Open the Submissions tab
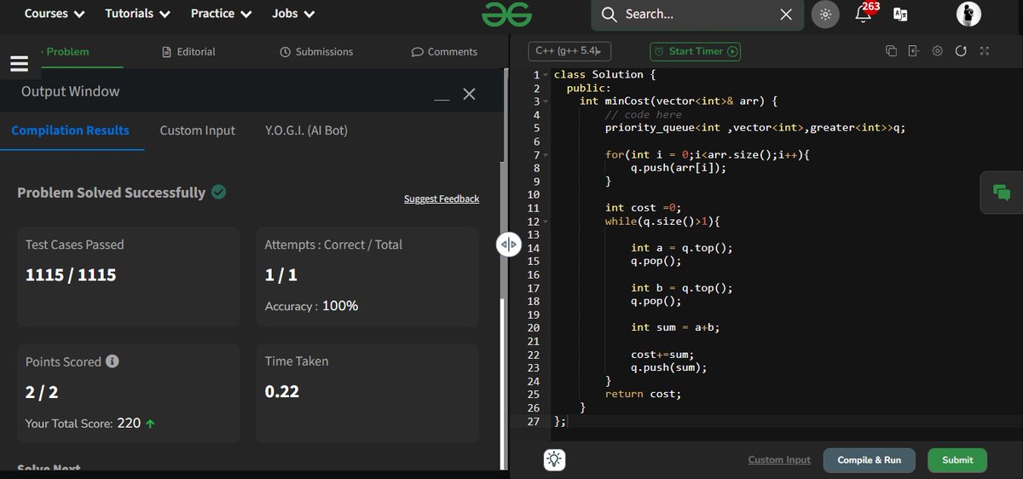 (316, 52)
